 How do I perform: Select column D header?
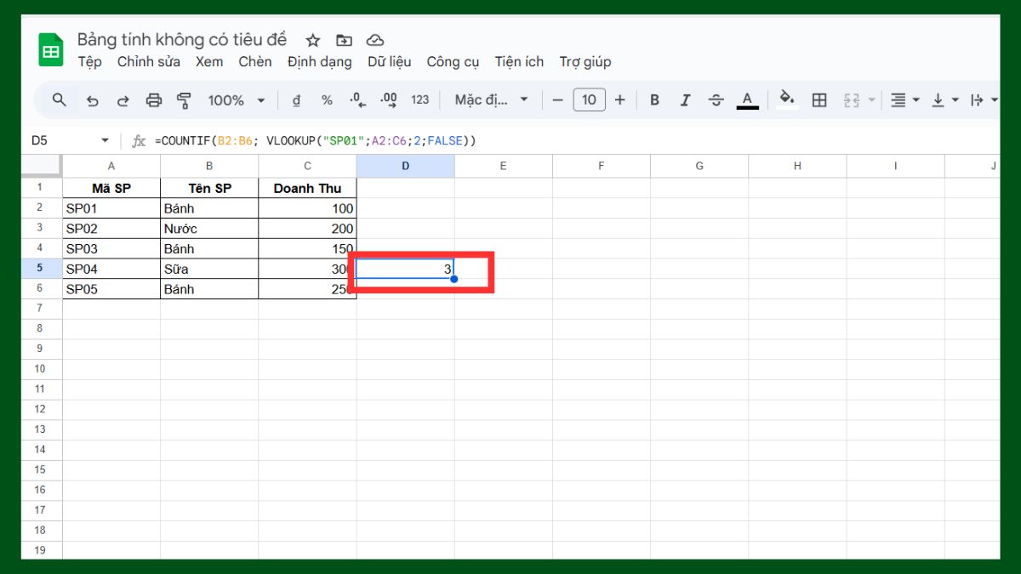click(x=405, y=166)
